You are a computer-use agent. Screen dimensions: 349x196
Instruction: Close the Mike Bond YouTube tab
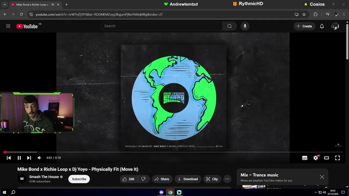(x=58, y=5)
